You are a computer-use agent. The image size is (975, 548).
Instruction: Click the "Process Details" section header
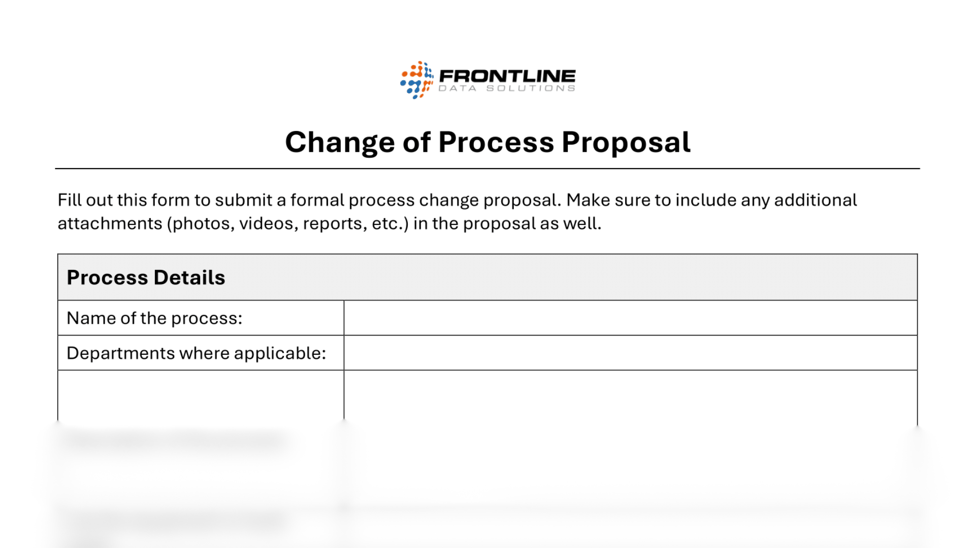click(146, 278)
